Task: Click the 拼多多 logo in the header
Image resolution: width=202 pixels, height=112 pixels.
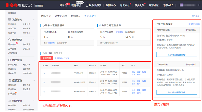Action: pyautogui.click(x=11, y=5)
